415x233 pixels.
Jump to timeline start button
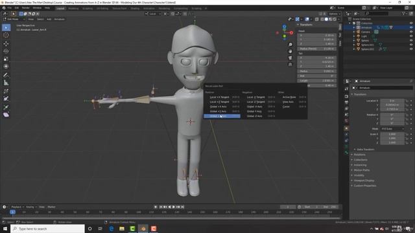click(x=161, y=207)
